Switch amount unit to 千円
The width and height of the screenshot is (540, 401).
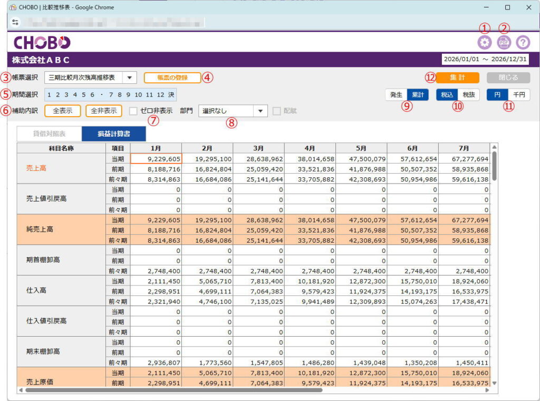[x=518, y=94]
